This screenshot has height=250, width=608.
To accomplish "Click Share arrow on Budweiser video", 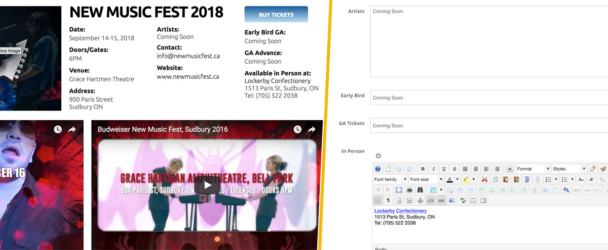I will click(312, 129).
